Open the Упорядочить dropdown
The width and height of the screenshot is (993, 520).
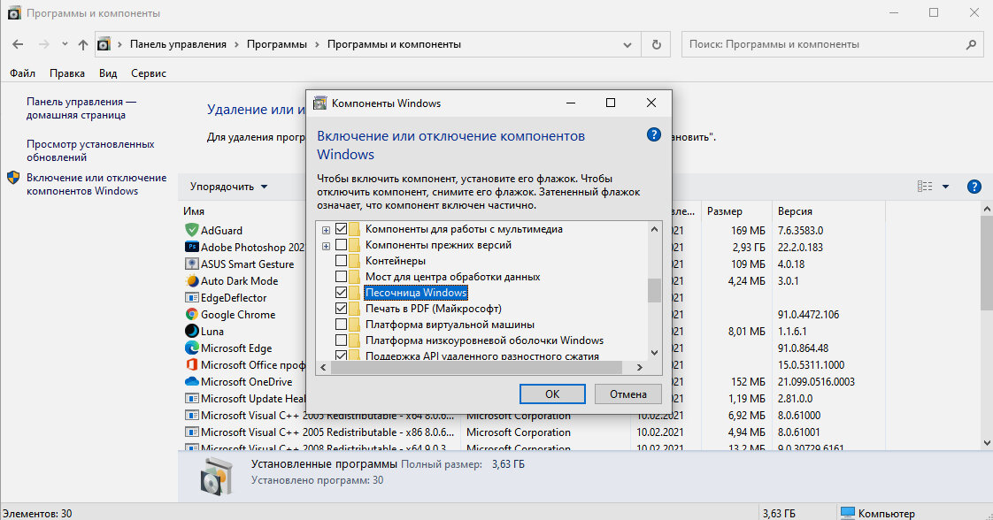pyautogui.click(x=228, y=187)
